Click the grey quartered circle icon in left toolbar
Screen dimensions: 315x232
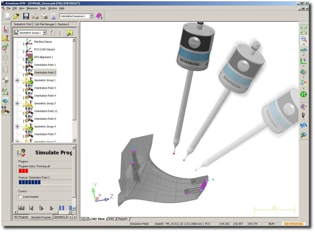[x=5, y=80]
